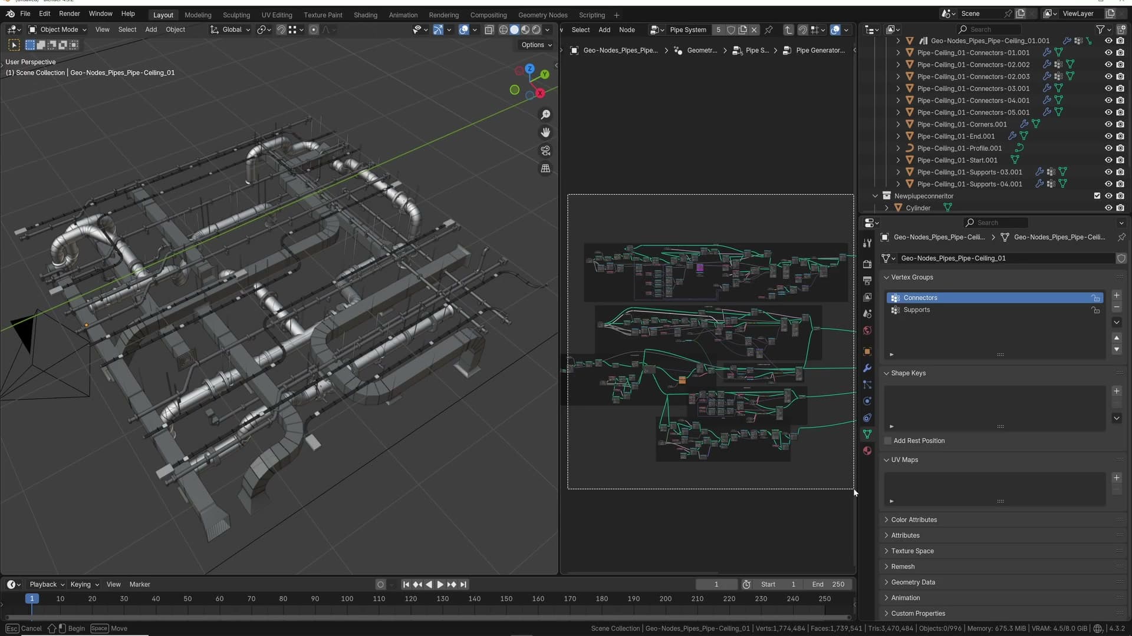1132x636 pixels.
Task: Toggle camera view icon in viewport
Action: [545, 151]
